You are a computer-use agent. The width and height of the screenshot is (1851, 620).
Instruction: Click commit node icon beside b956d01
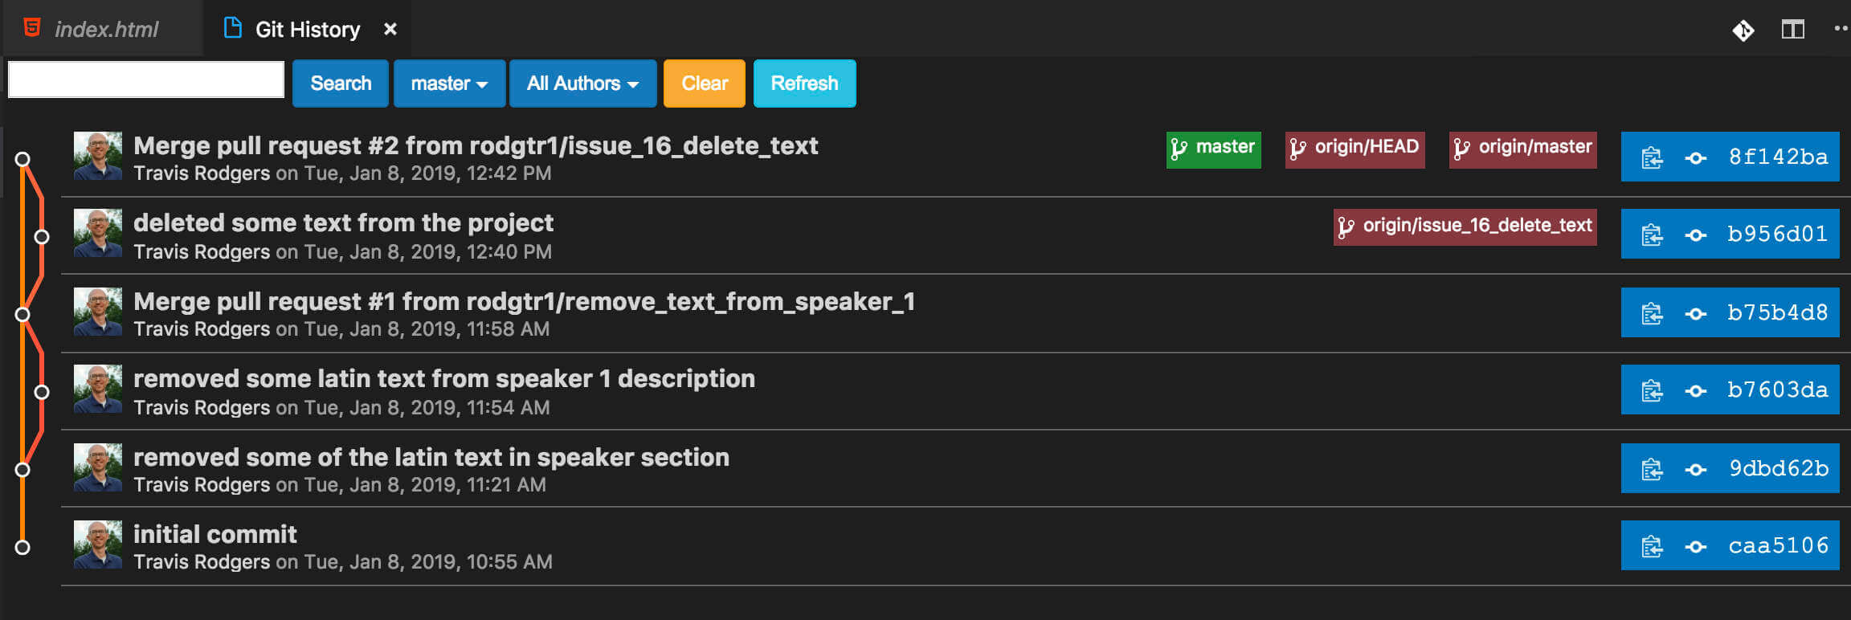pos(1696,235)
